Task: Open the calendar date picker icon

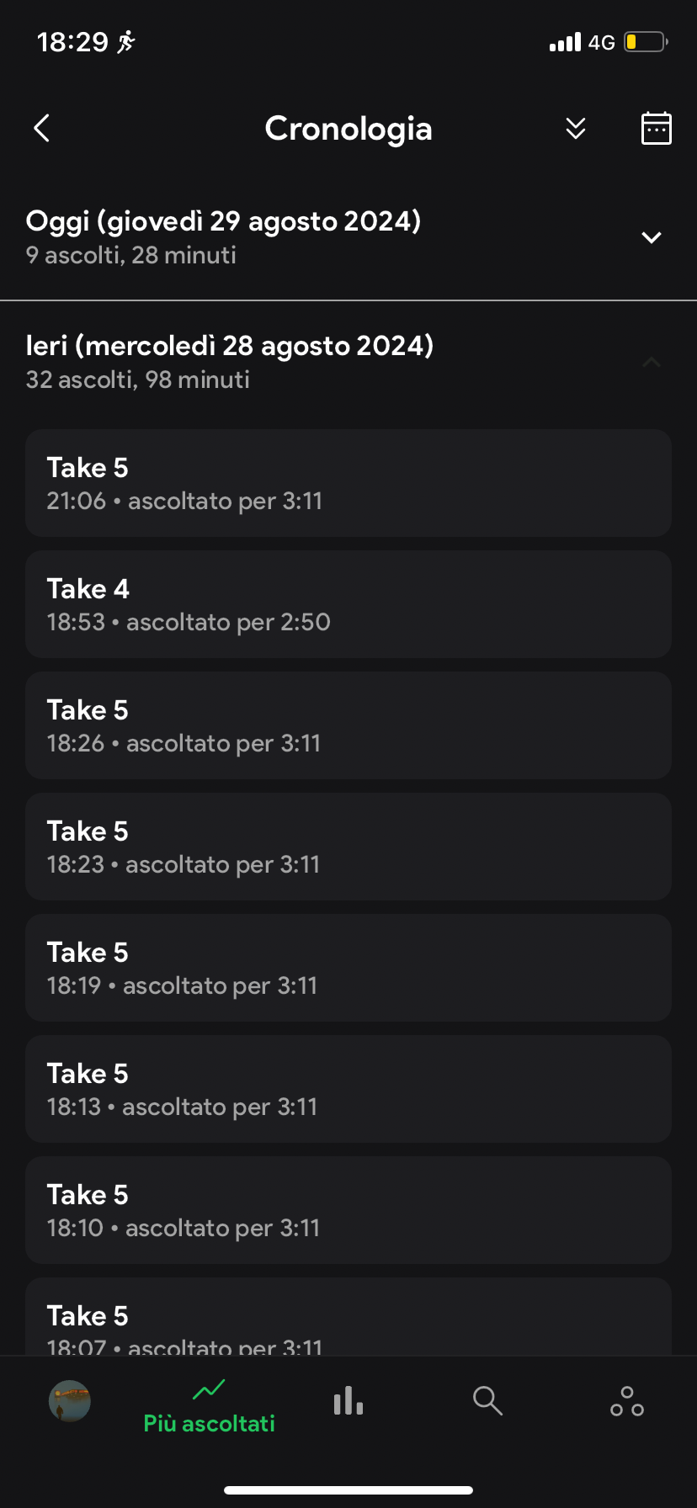Action: 656,129
